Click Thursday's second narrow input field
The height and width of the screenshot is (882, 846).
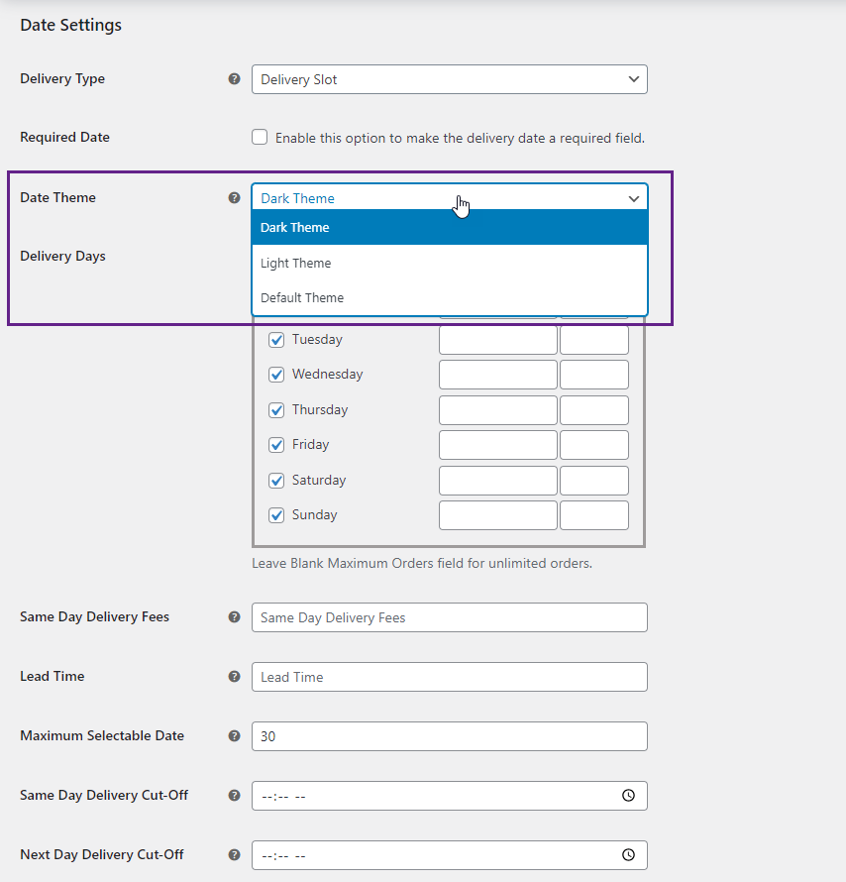point(594,410)
